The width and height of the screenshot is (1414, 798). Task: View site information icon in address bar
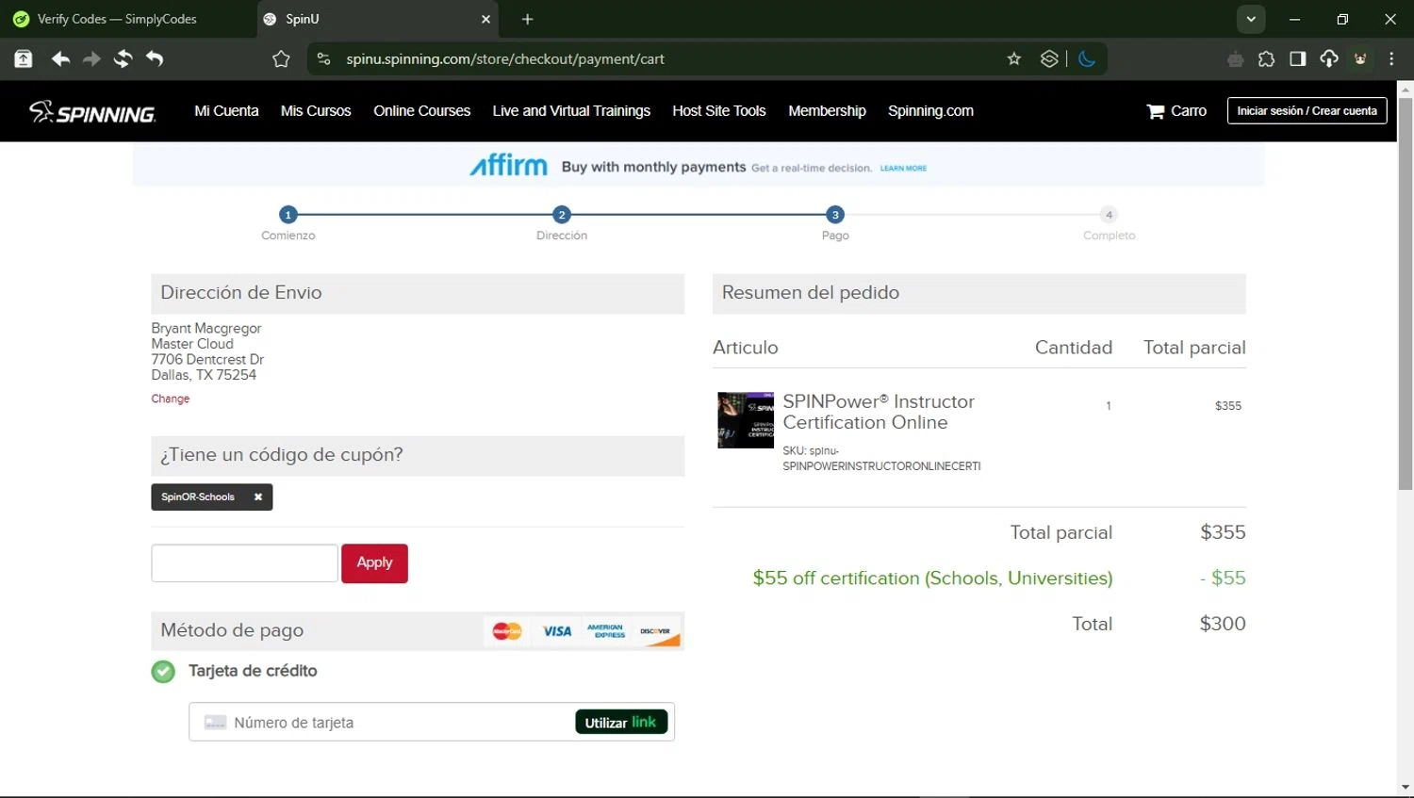pyautogui.click(x=323, y=59)
